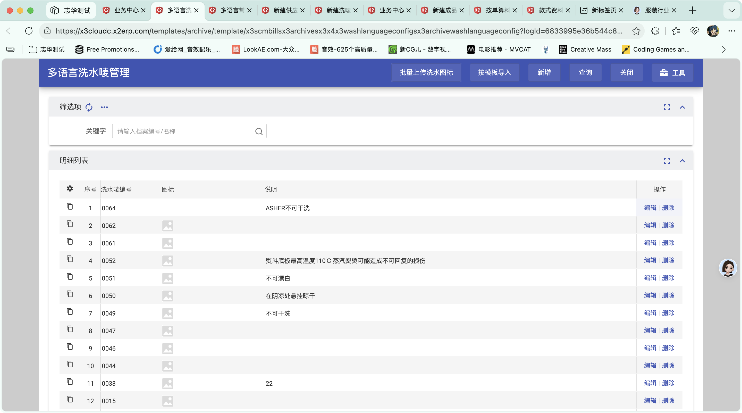Expand the tab list chevron
The width and height of the screenshot is (742, 413).
click(732, 11)
